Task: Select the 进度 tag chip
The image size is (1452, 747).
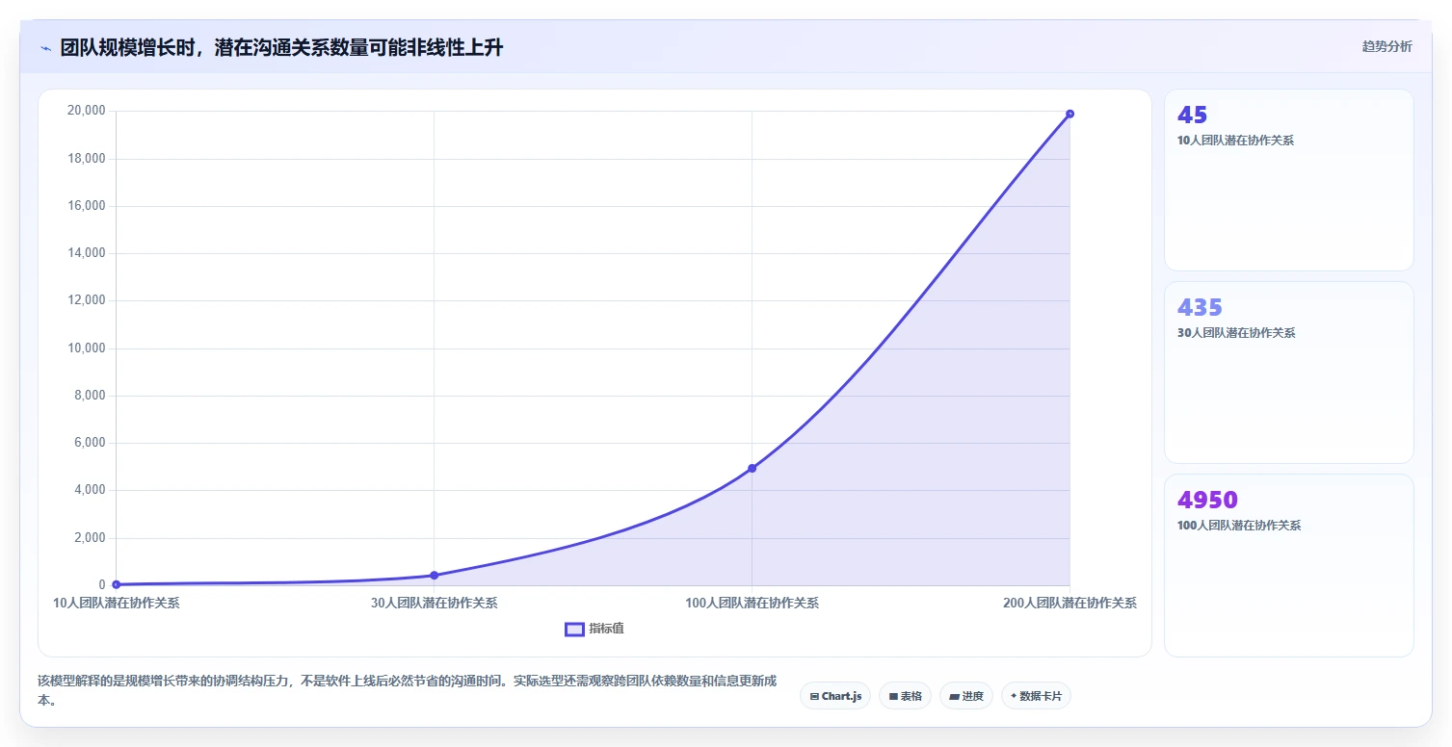Action: click(966, 696)
